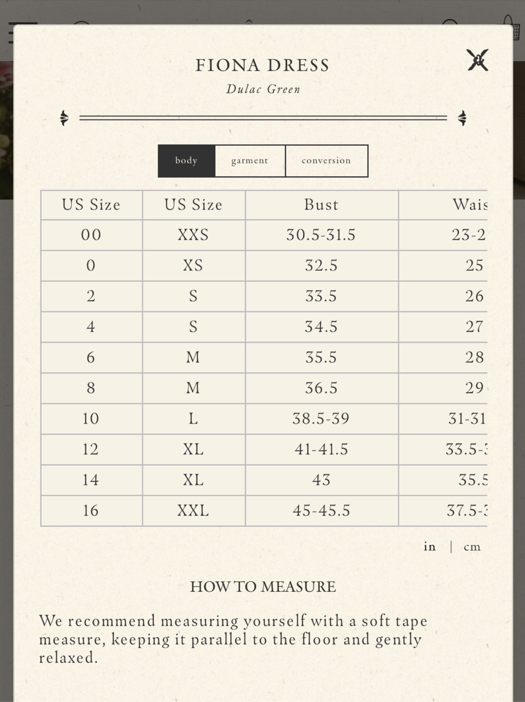Click the left ornament beside the divider
Image resolution: width=525 pixels, height=702 pixels.
point(64,118)
